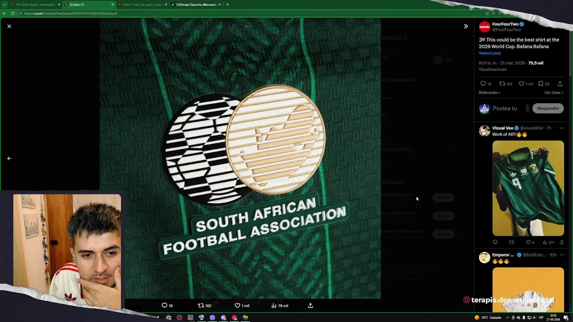
Task: Click Traducir post link
Action: pyautogui.click(x=490, y=53)
